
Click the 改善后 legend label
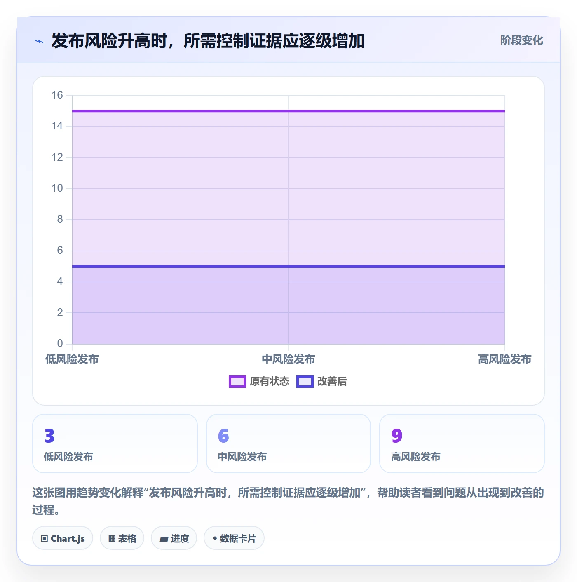[x=332, y=382]
